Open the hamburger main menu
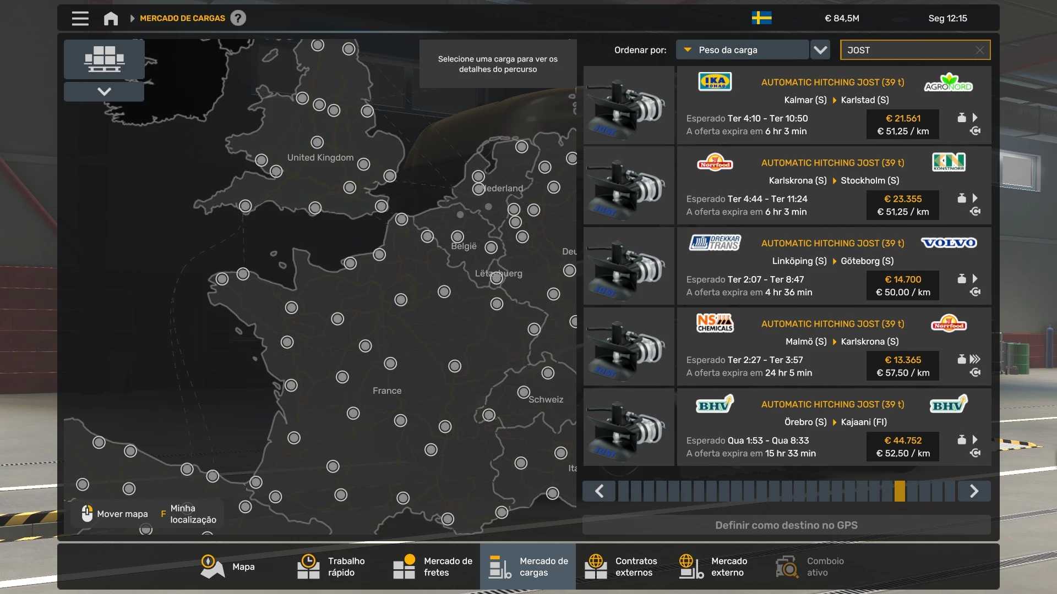This screenshot has height=594, width=1057. coord(80,18)
